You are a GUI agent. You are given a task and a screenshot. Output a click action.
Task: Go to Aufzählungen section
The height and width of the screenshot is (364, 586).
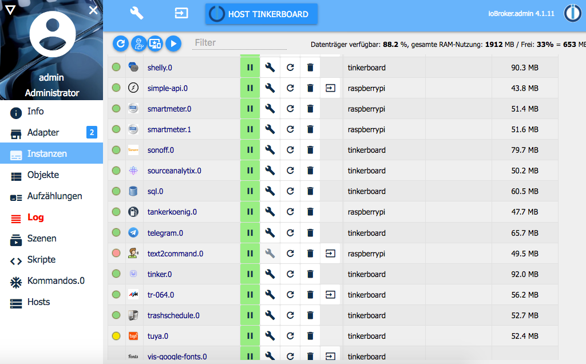[52, 196]
